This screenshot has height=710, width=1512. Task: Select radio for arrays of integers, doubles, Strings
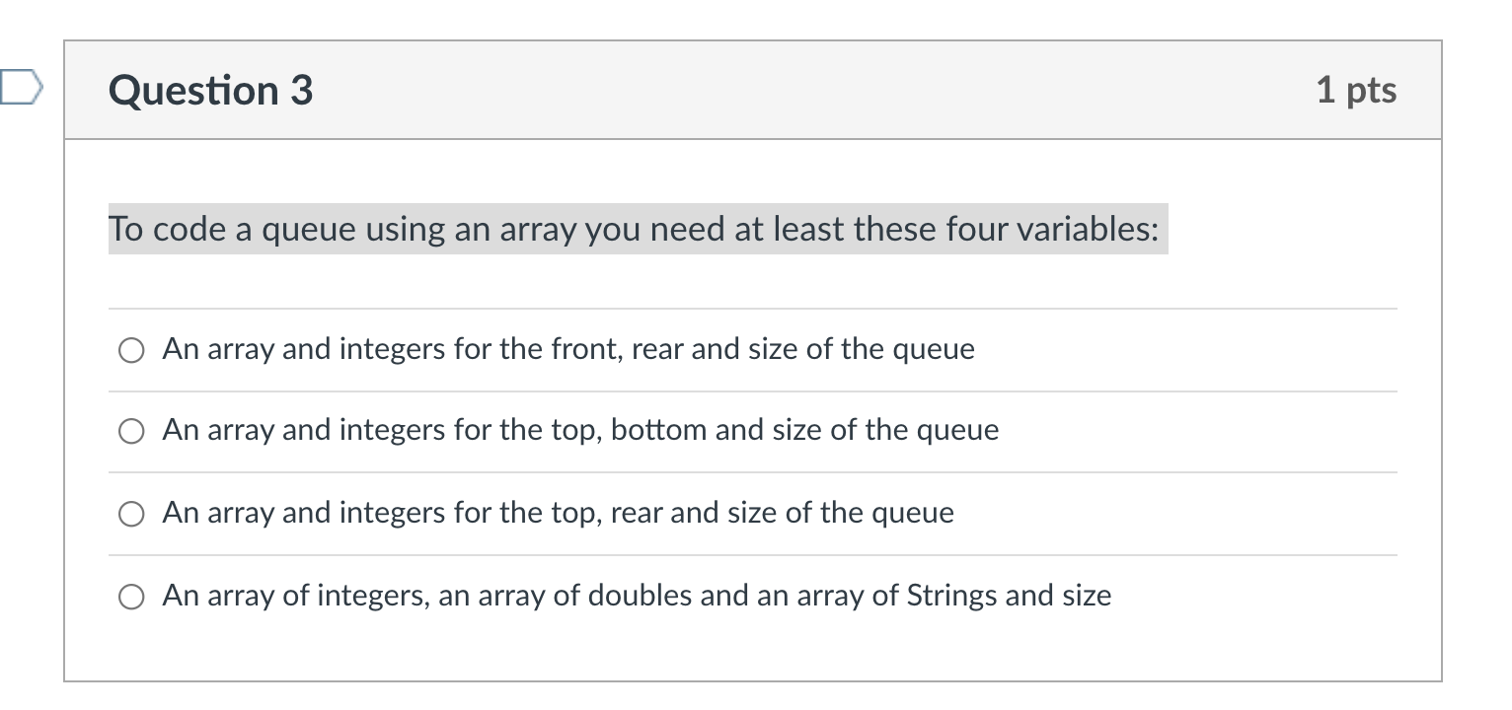tap(132, 597)
